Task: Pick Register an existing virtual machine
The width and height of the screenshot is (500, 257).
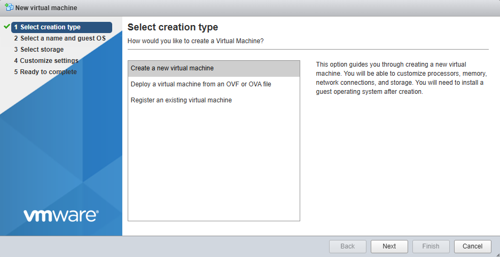Action: 181,100
